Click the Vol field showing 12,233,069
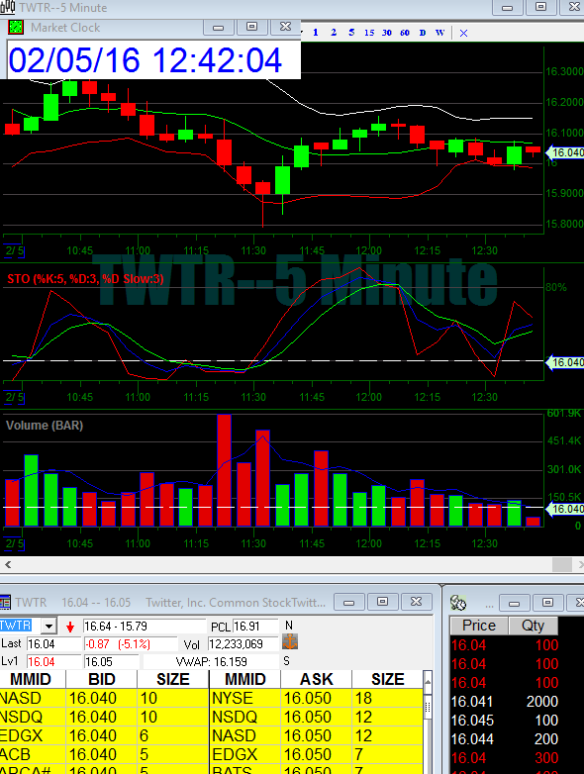584x774 pixels. (x=243, y=643)
